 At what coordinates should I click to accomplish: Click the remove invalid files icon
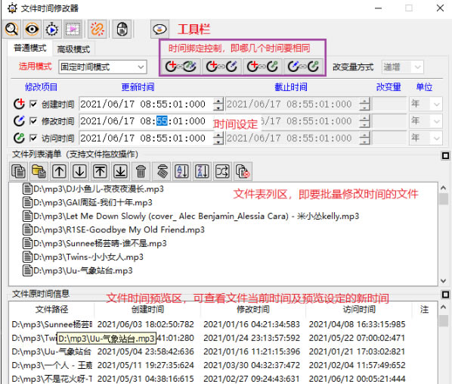click(243, 171)
